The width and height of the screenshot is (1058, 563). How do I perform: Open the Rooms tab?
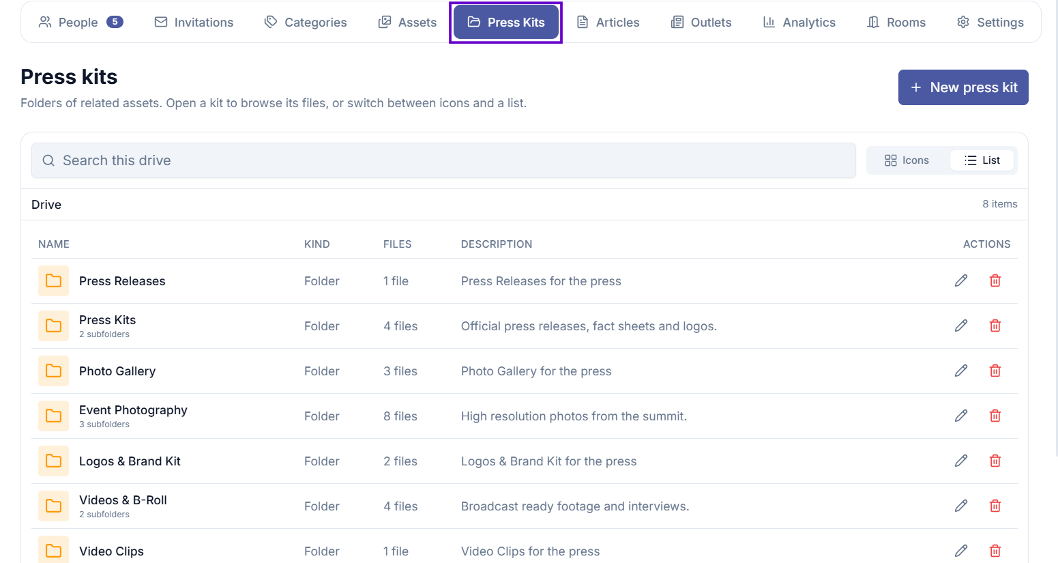896,22
